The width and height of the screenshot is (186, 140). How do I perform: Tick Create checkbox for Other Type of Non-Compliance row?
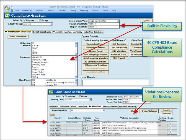170,125
